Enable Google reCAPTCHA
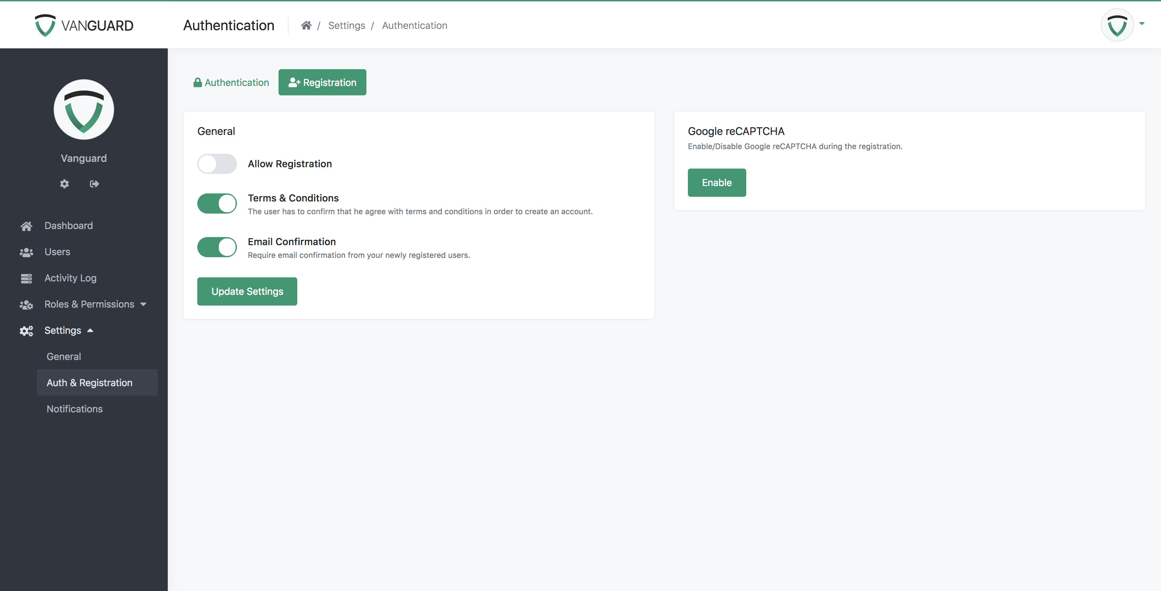Image resolution: width=1161 pixels, height=591 pixels. (716, 183)
